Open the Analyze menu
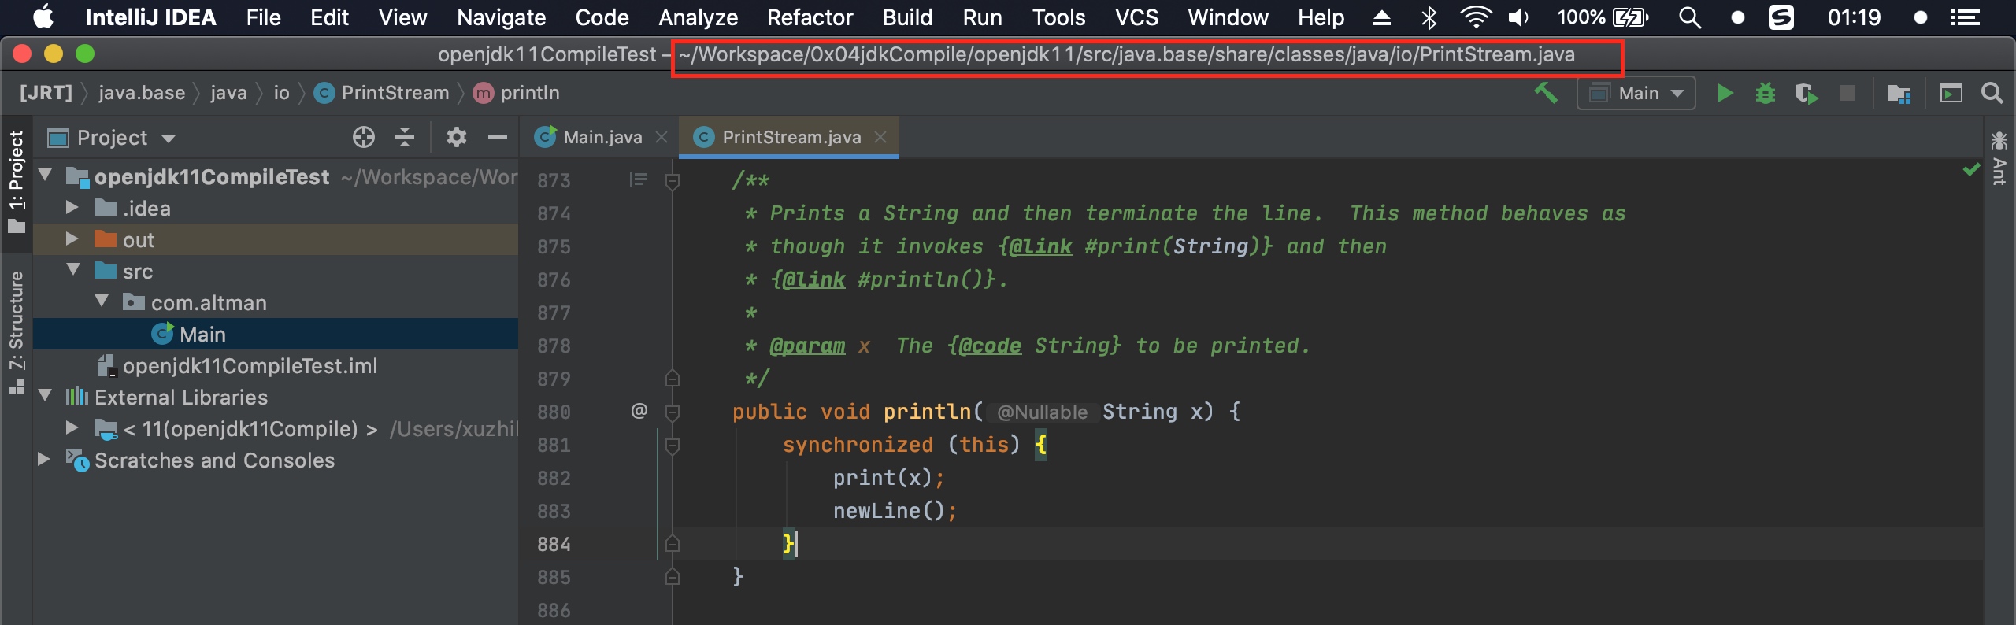 (x=698, y=17)
